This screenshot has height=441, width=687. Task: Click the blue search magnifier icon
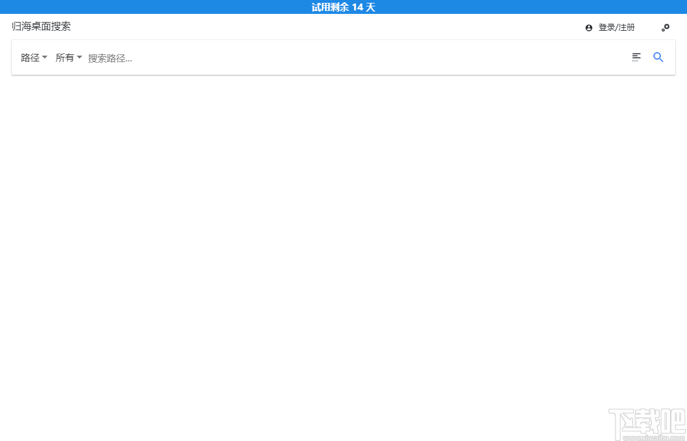[658, 57]
